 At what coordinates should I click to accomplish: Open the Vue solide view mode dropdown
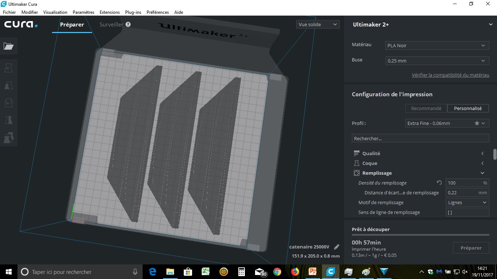coord(318,24)
